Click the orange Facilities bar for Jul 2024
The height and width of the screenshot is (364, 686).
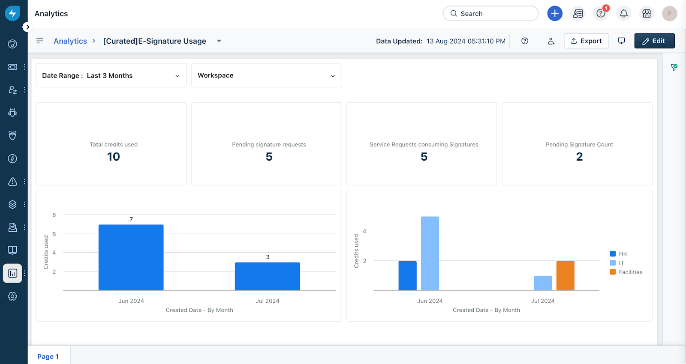(565, 275)
